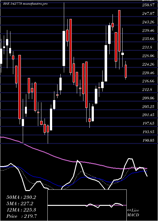The image size is (158, 221).
Task: Click the Price : 219.7 readout
Action: (x=22, y=216)
